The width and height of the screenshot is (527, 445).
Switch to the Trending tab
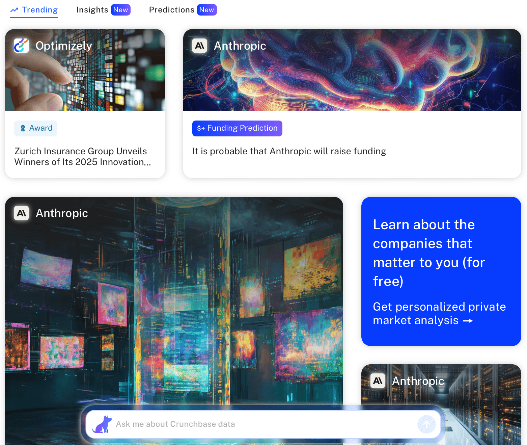[x=34, y=10]
